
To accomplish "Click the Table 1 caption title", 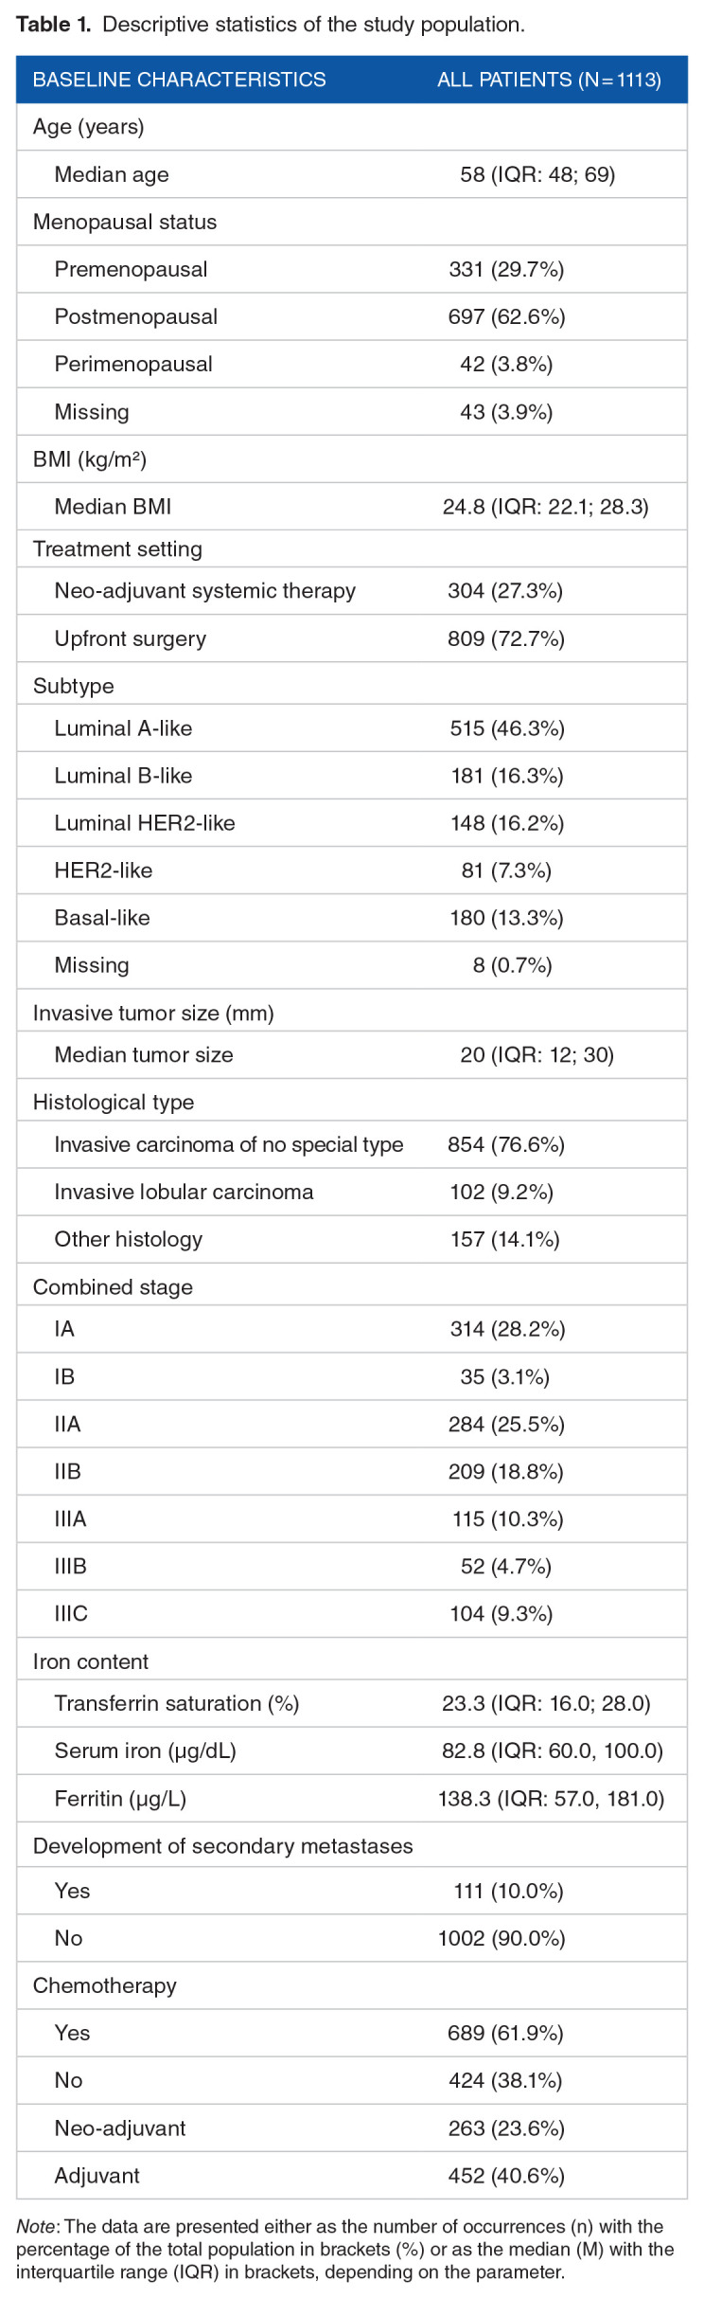I will click(x=271, y=25).
